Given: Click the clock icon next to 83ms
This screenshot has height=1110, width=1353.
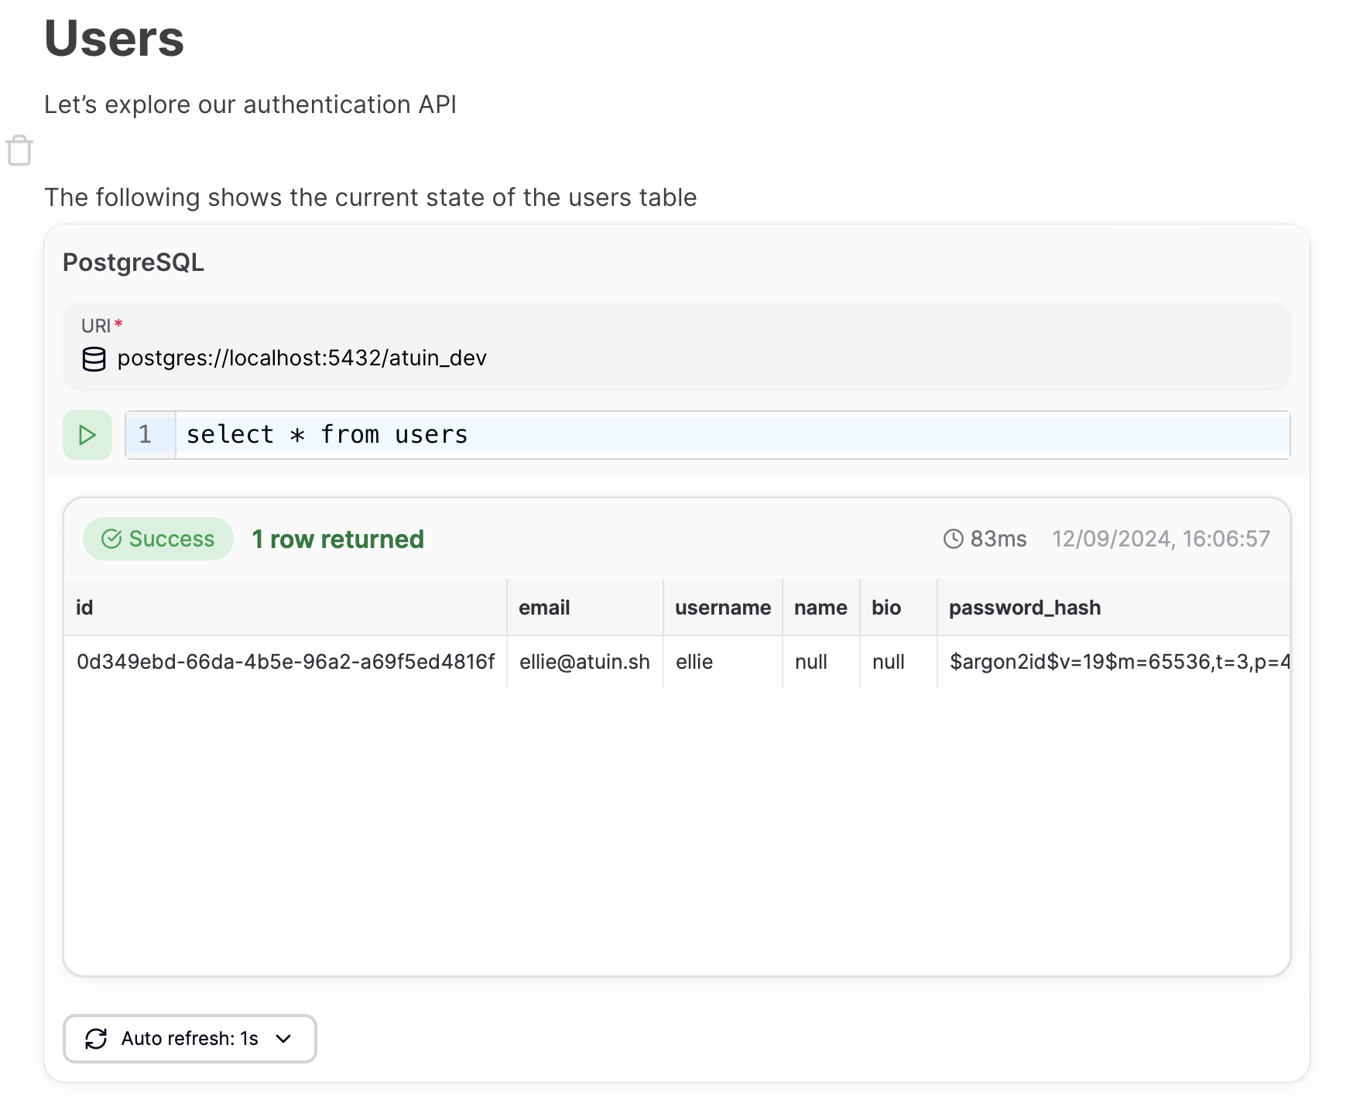Looking at the screenshot, I should point(953,539).
